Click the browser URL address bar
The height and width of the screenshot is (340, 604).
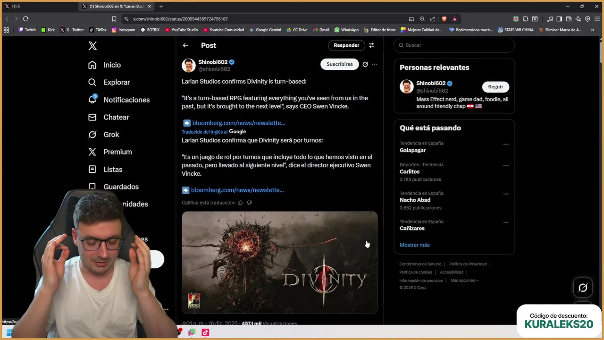pyautogui.click(x=264, y=19)
